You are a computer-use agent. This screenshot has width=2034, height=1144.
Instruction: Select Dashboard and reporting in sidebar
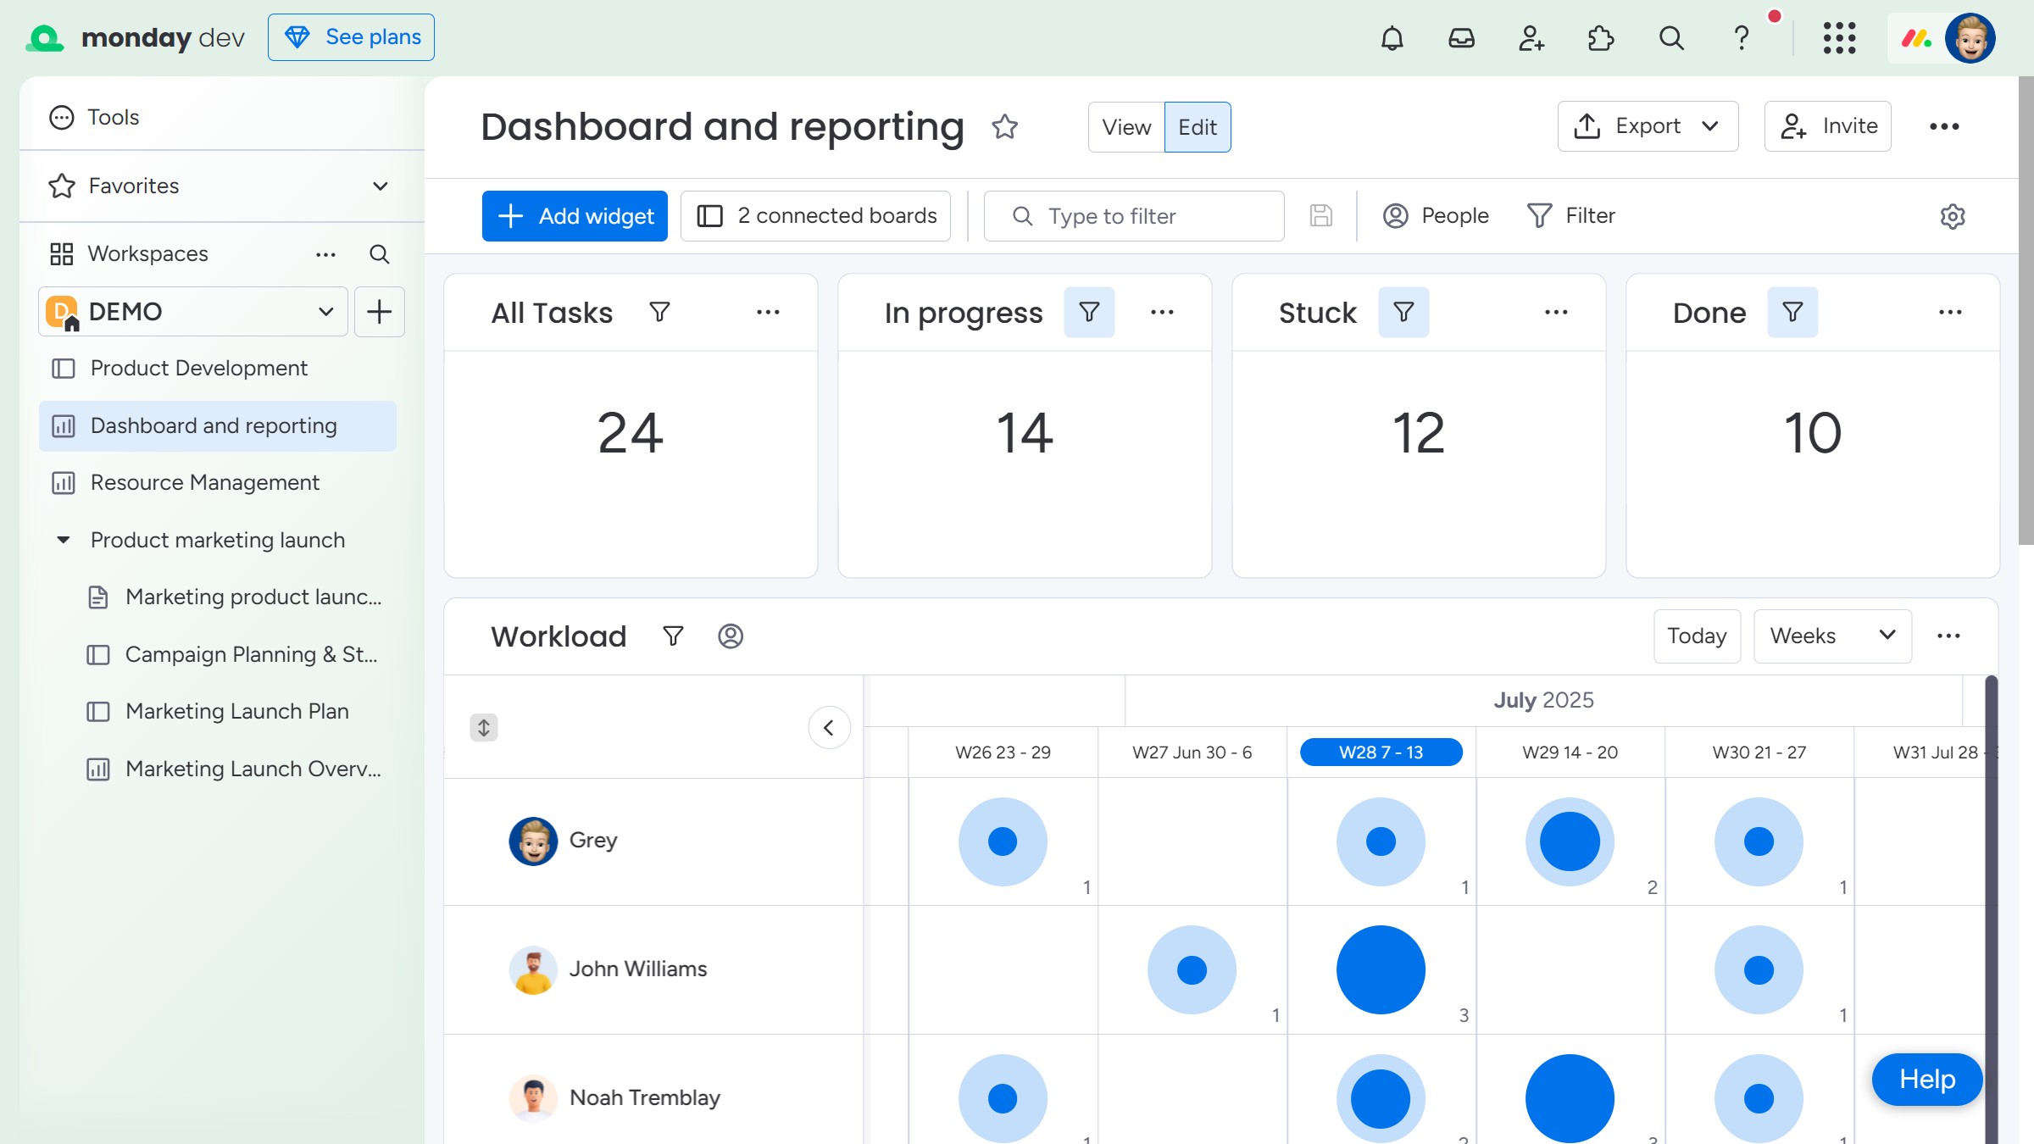[218, 425]
